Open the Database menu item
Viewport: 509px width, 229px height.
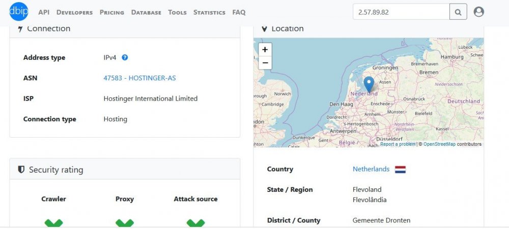click(x=146, y=12)
